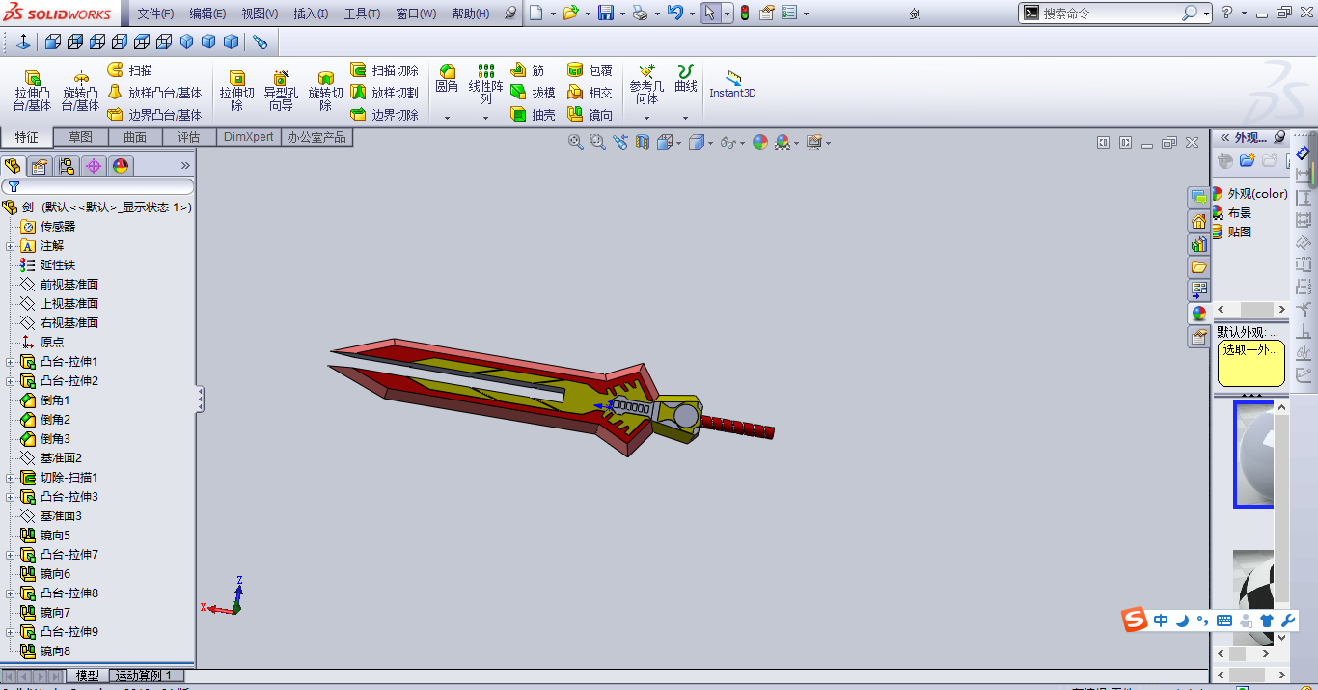Open Design Library tab in task pane

pos(1198,243)
